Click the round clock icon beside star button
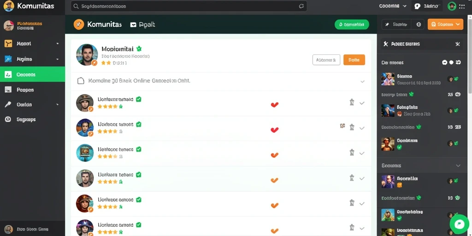 [x=419, y=25]
